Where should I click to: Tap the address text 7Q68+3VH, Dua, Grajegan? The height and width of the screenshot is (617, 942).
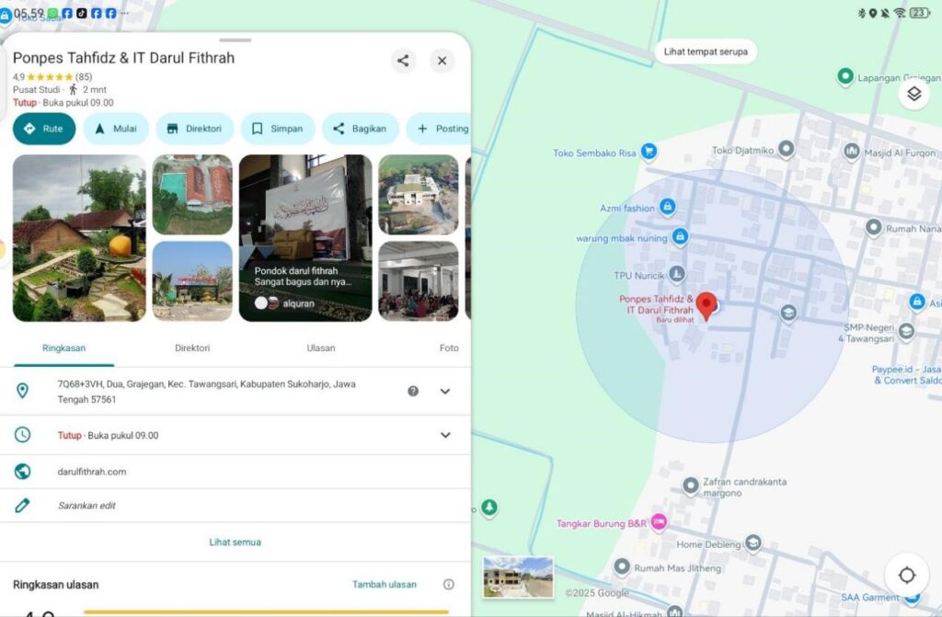[207, 392]
